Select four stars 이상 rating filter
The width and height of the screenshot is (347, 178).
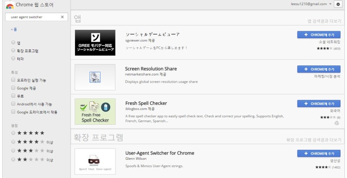pyautogui.click(x=13, y=142)
